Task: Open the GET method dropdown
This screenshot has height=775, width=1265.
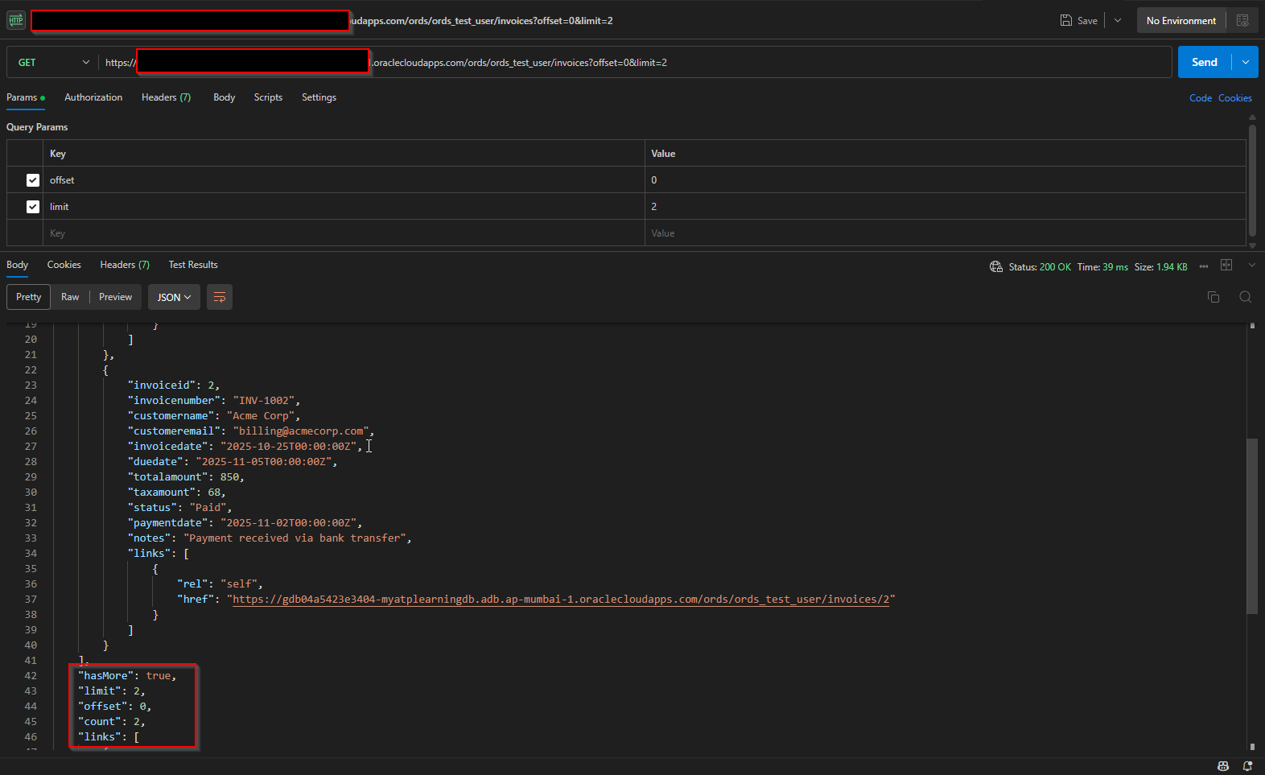Action: (53, 63)
